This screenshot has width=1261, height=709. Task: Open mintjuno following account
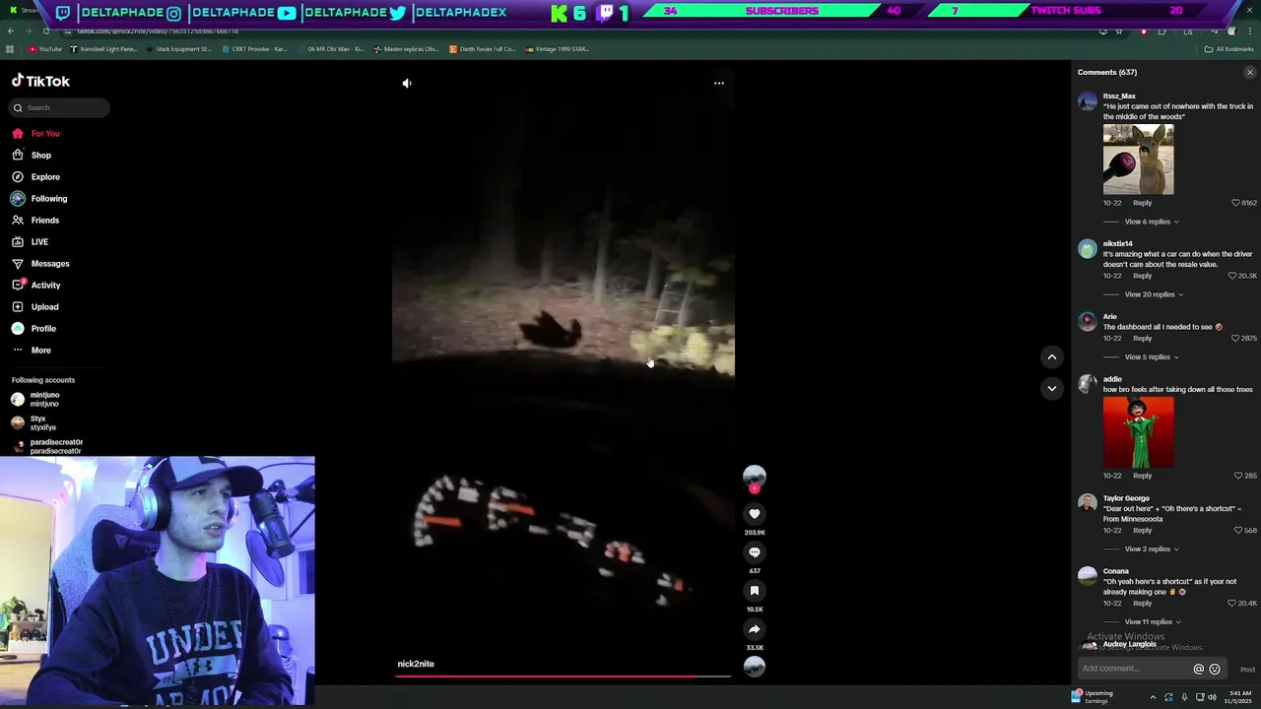click(x=35, y=399)
